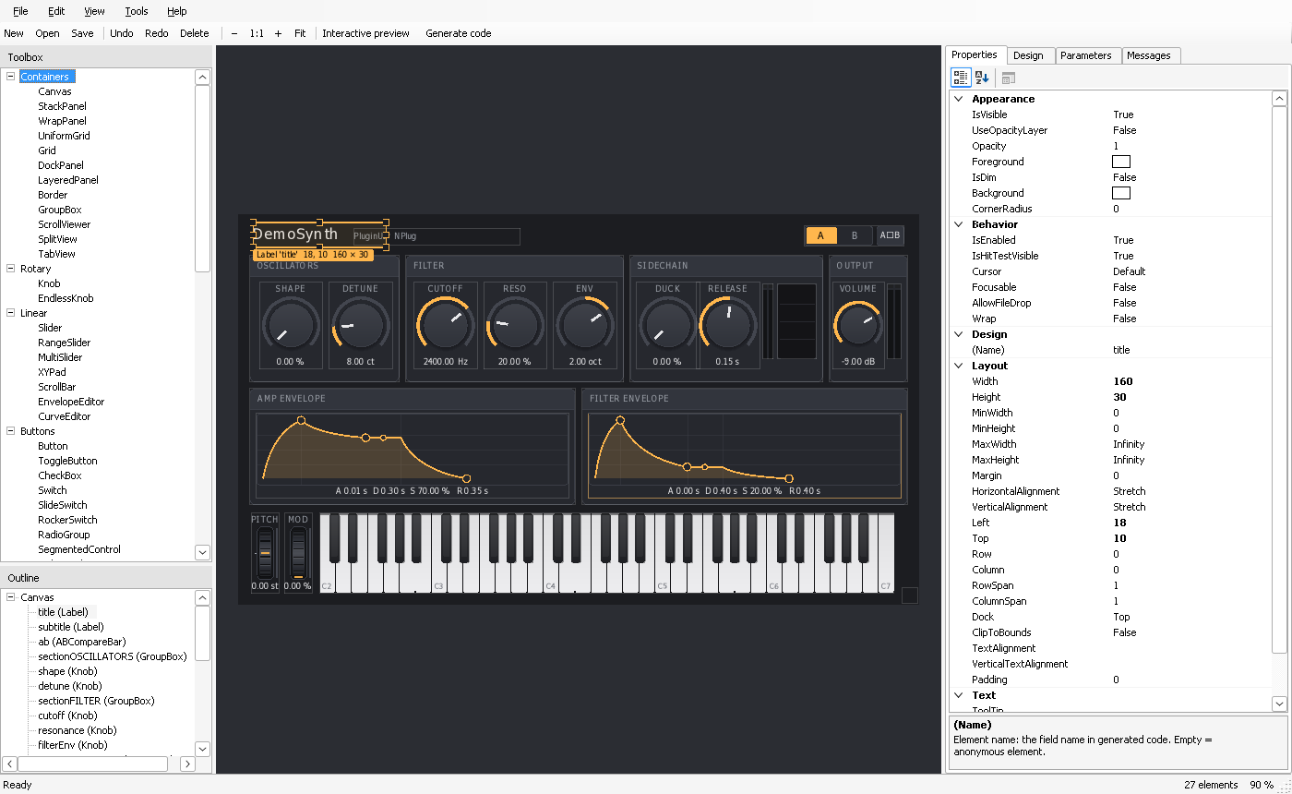Toggle Interactive preview mode
This screenshot has width=1292, height=794.
pos(365,33)
